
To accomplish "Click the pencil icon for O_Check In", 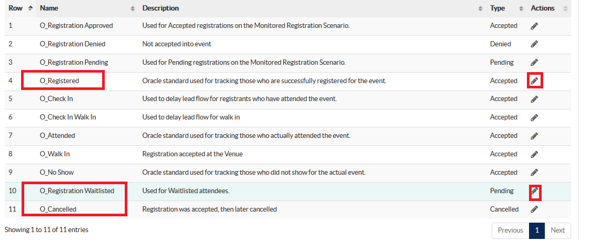I will click(534, 99).
